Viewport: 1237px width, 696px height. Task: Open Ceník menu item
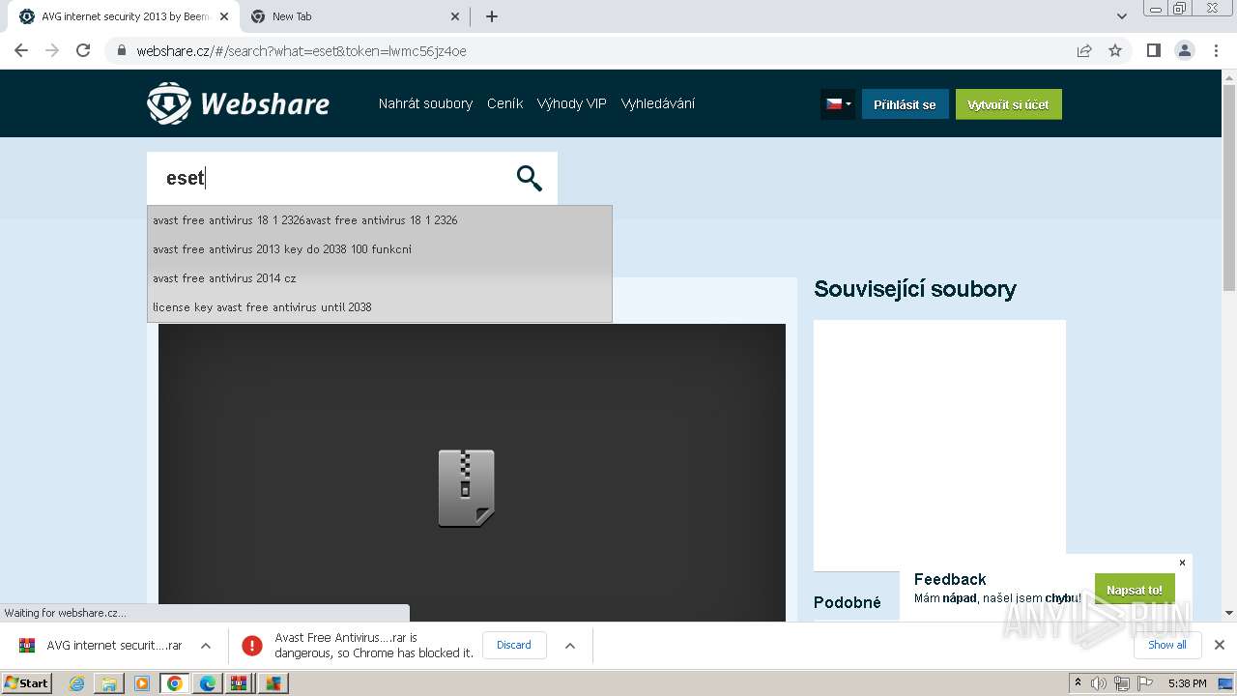(504, 103)
